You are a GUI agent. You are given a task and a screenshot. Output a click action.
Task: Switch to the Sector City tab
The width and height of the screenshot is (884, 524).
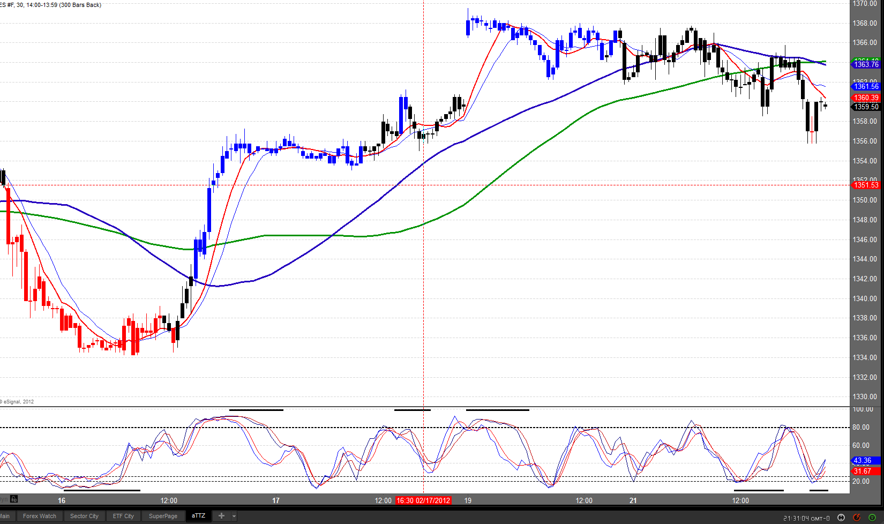[84, 516]
